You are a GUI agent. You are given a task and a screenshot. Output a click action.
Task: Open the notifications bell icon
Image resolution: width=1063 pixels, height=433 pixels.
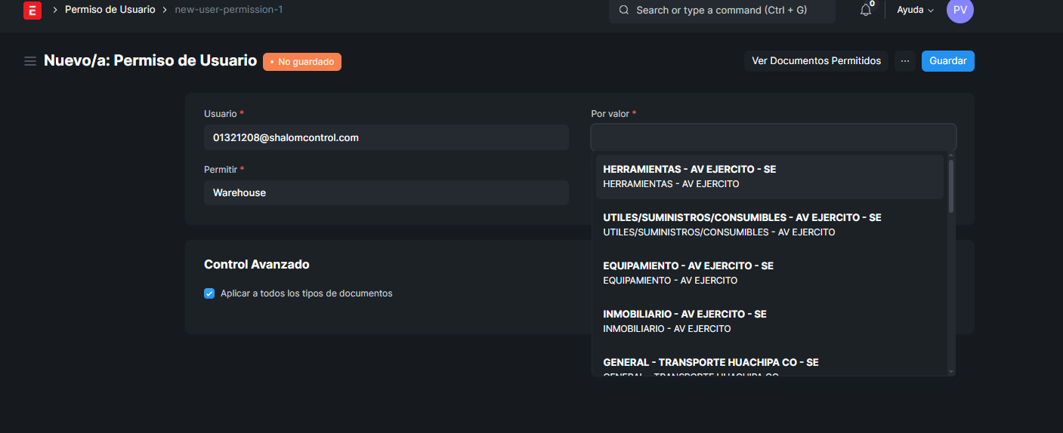tap(866, 10)
